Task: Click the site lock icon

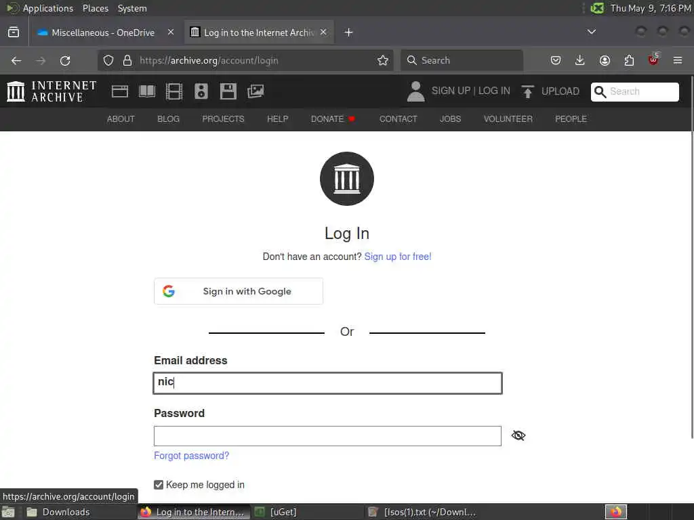Action: 127,60
